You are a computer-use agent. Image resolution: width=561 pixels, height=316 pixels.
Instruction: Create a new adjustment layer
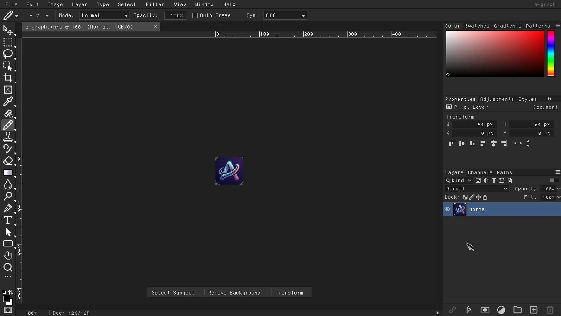(501, 310)
